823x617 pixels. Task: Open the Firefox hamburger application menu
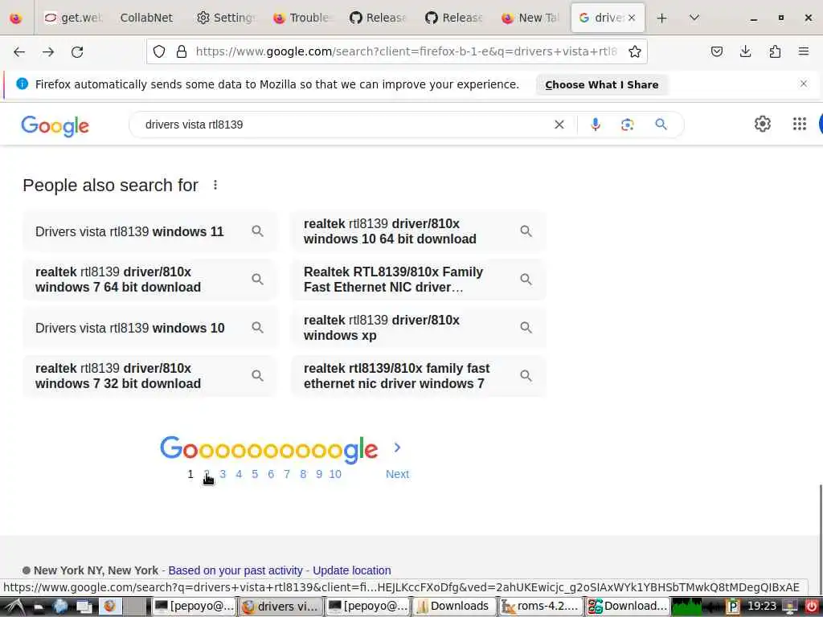804,51
